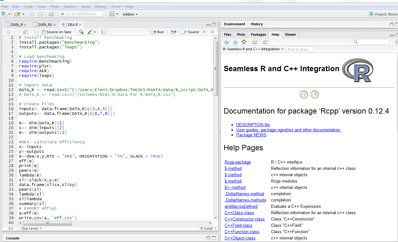Viewport: 398px width, 242px height.
Task: Click the save icon in the editor toolbar
Action: click(36, 32)
